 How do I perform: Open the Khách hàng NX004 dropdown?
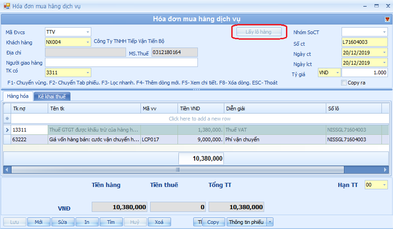[x=88, y=42]
